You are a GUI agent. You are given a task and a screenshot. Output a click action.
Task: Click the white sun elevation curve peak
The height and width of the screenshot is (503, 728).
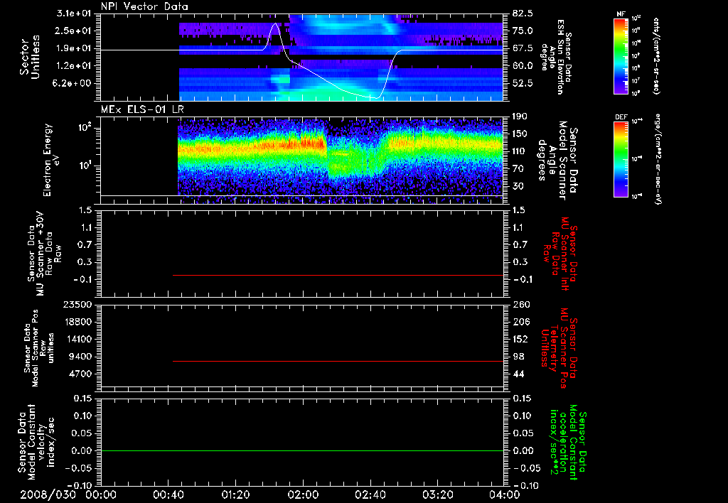click(x=276, y=23)
